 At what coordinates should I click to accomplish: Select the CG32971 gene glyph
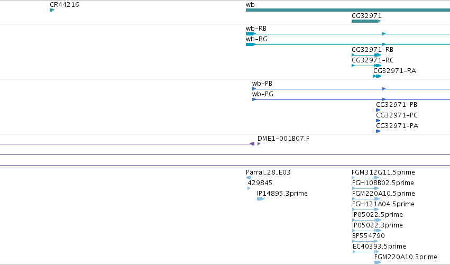click(366, 21)
